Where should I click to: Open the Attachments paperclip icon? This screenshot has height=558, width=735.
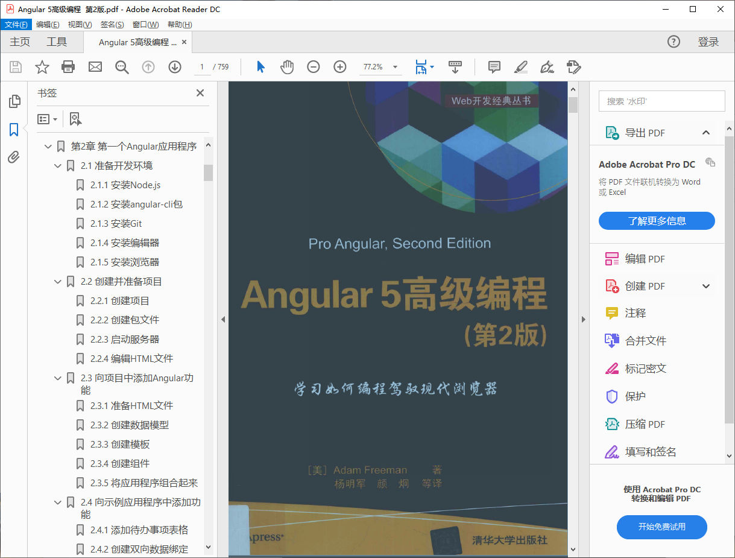(14, 157)
